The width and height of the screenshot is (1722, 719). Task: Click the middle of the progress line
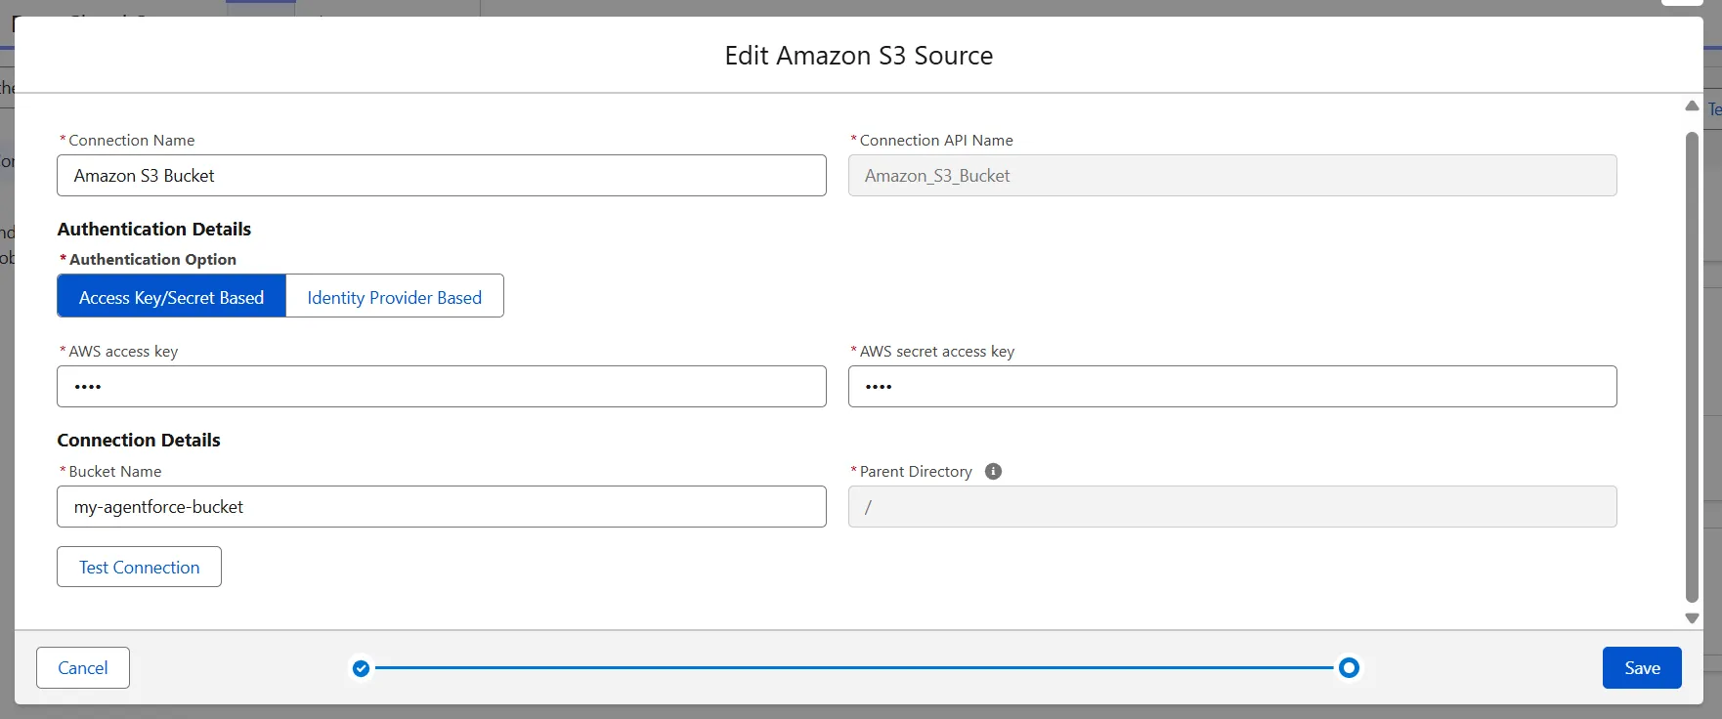click(x=854, y=668)
